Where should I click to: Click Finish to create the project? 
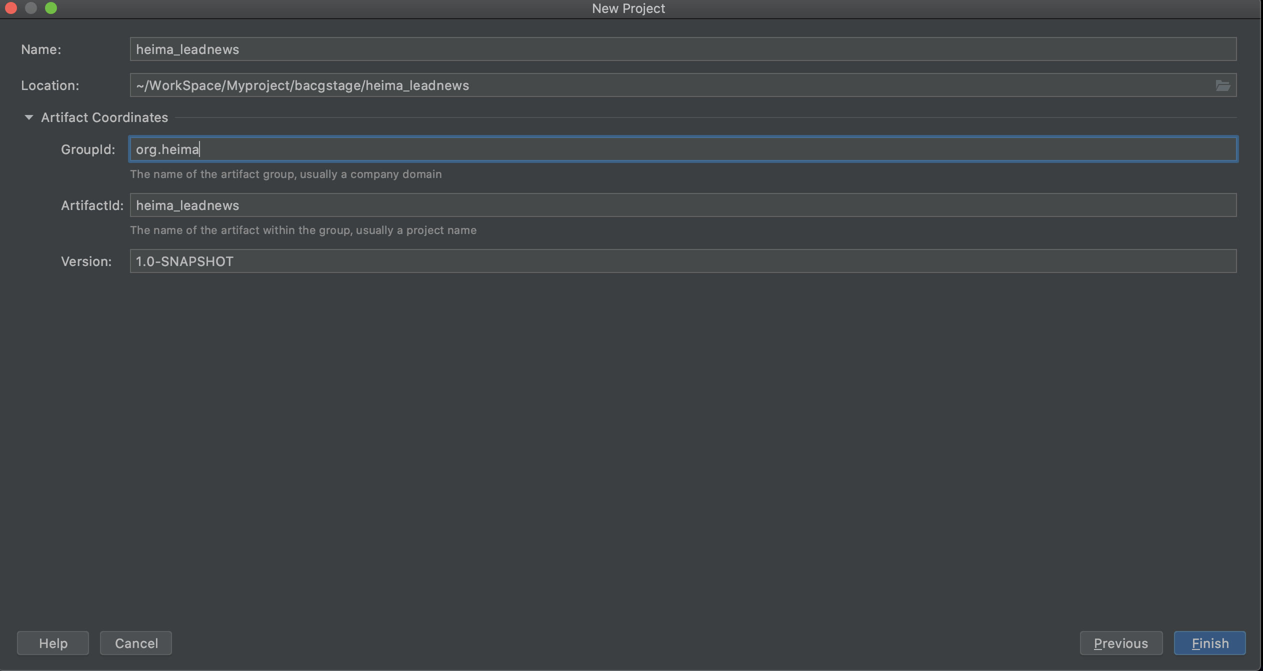(x=1209, y=643)
